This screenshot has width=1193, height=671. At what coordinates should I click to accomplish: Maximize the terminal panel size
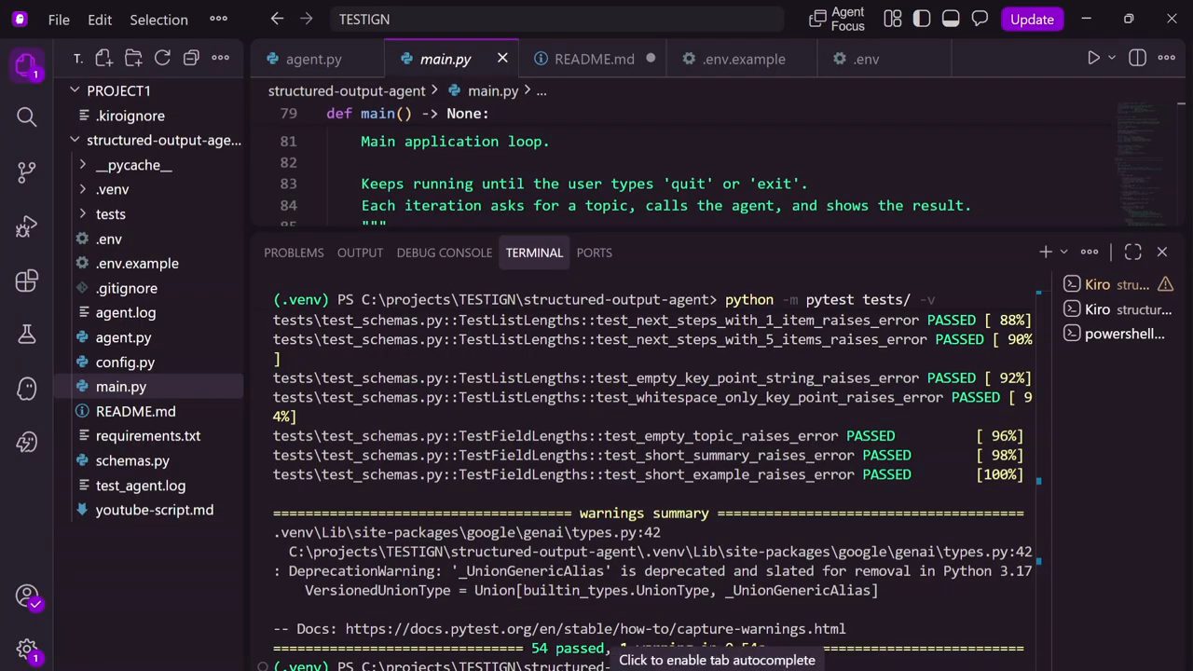(1132, 253)
